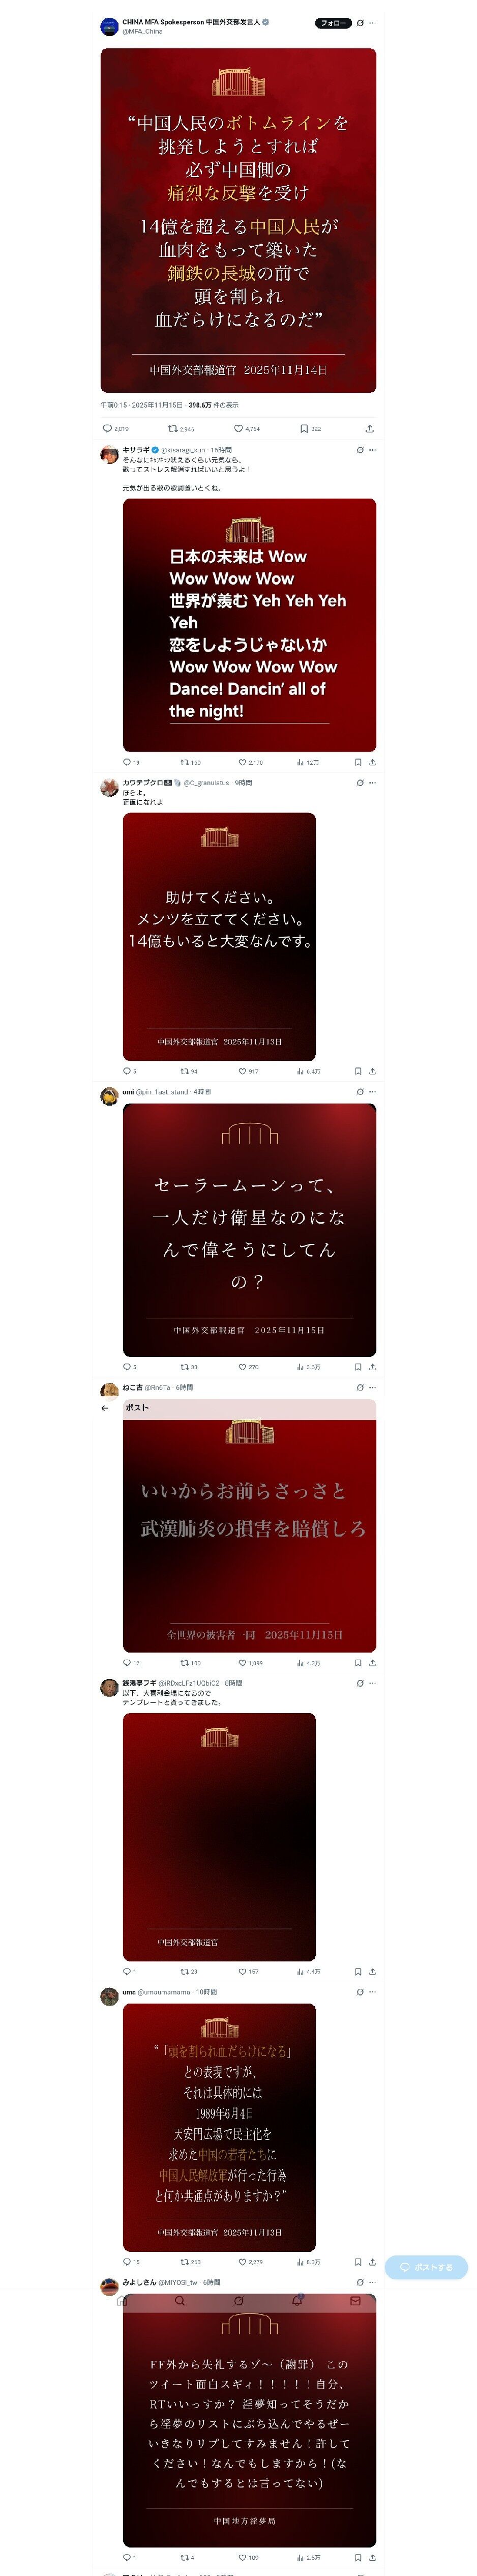This screenshot has width=477, height=2576.
Task: View analytics on the 127万 views reply
Action: [308, 762]
